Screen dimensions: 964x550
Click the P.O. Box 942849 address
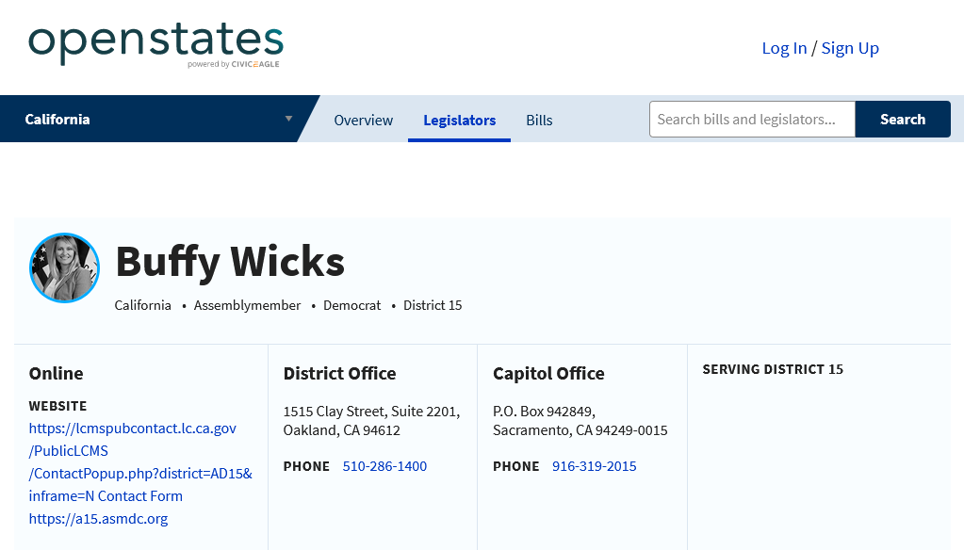[580, 420]
